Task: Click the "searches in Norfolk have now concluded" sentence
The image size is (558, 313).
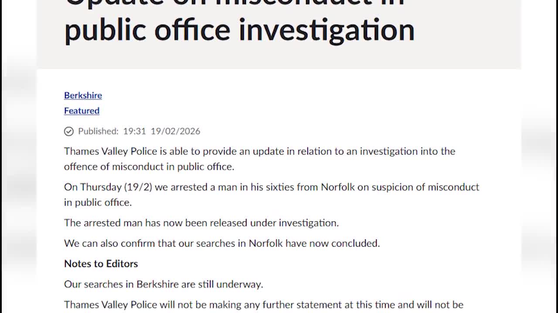Action: [222, 243]
